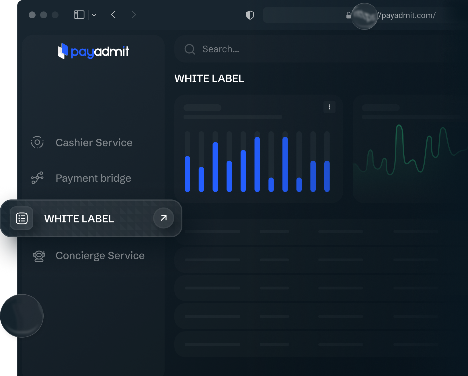
Task: Toggle the browser sidebar panel
Action: [79, 15]
